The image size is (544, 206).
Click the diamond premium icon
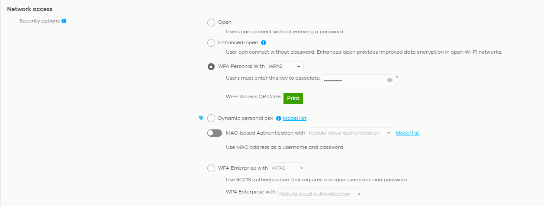(201, 118)
